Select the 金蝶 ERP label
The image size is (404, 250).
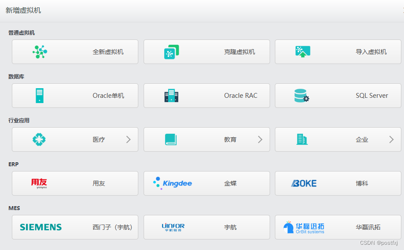(x=230, y=183)
